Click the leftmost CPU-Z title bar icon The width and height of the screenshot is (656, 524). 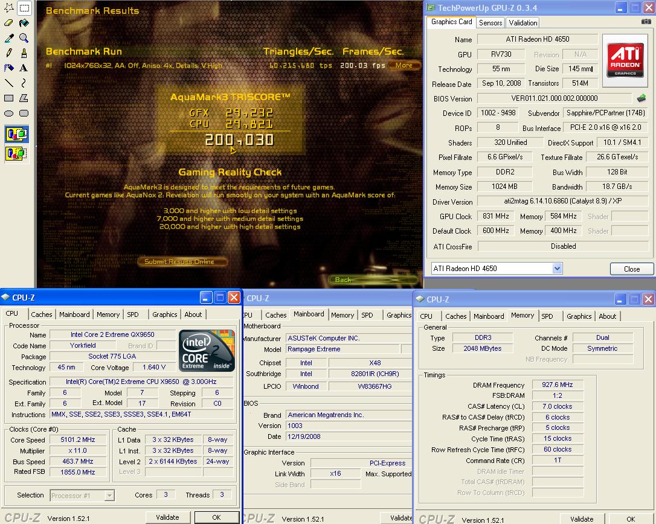pos(5,298)
